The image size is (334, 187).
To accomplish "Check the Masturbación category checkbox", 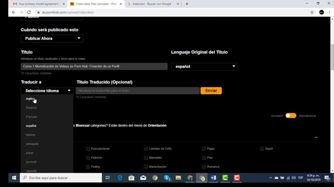I will (146, 167).
